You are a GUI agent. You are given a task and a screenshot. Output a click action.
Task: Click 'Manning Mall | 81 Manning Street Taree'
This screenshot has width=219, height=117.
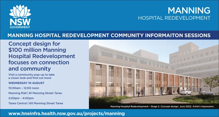click(x=35, y=93)
